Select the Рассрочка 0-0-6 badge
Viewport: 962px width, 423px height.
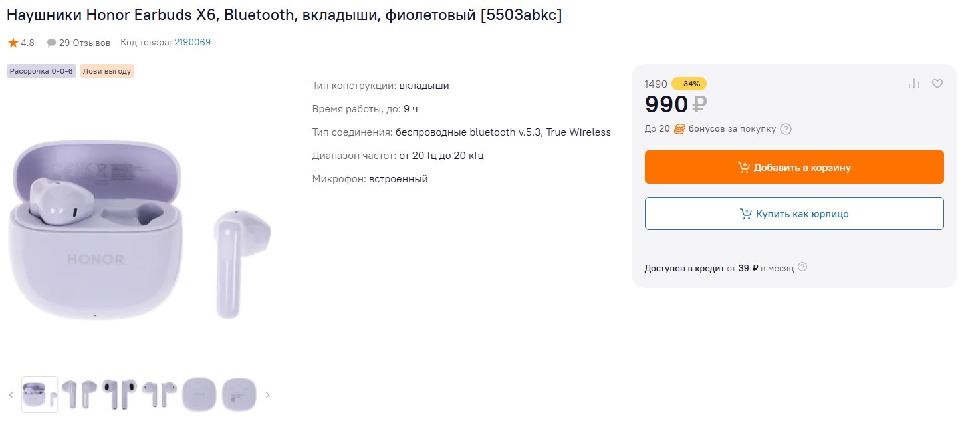tap(41, 71)
